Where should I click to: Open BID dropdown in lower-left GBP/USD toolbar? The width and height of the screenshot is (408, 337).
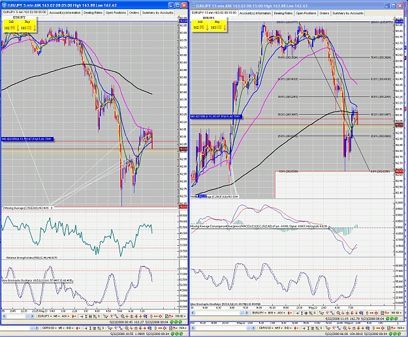[70, 328]
